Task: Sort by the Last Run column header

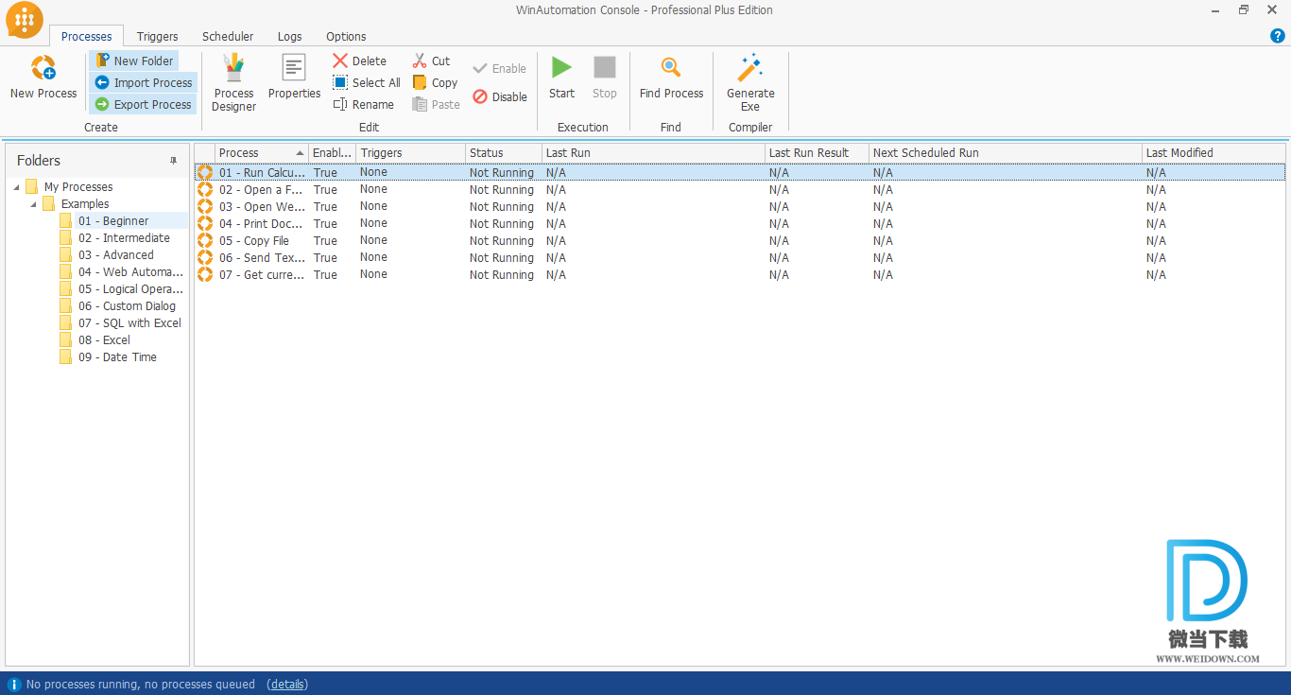Action: 654,152
